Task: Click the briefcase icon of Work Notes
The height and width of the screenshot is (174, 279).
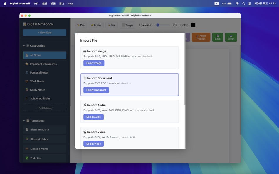Action: pyautogui.click(x=27, y=81)
